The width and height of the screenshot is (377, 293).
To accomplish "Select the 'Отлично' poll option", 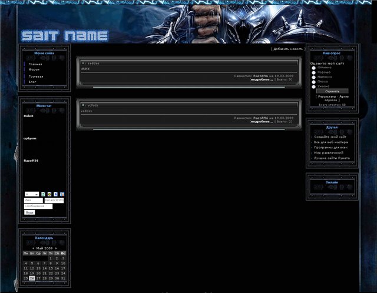I will 313,68.
